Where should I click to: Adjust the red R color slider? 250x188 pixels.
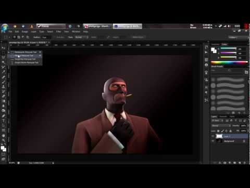click(x=228, y=49)
